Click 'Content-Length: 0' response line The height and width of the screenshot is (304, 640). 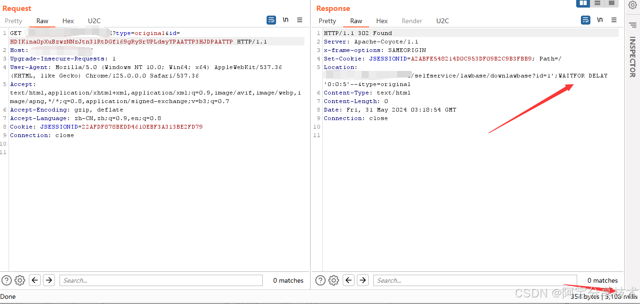click(x=356, y=101)
